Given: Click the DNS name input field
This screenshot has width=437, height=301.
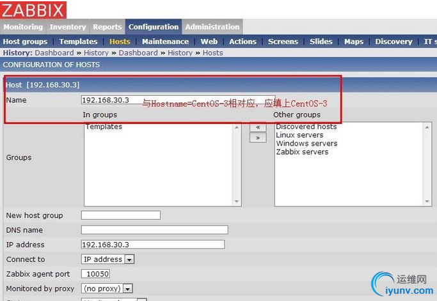Looking at the screenshot, I should point(154,230).
